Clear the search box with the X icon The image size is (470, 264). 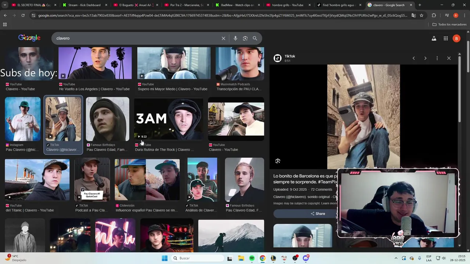(x=223, y=38)
